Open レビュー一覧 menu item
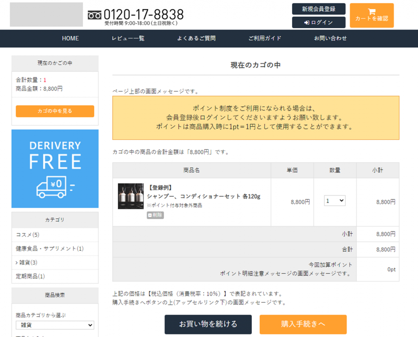 128,38
